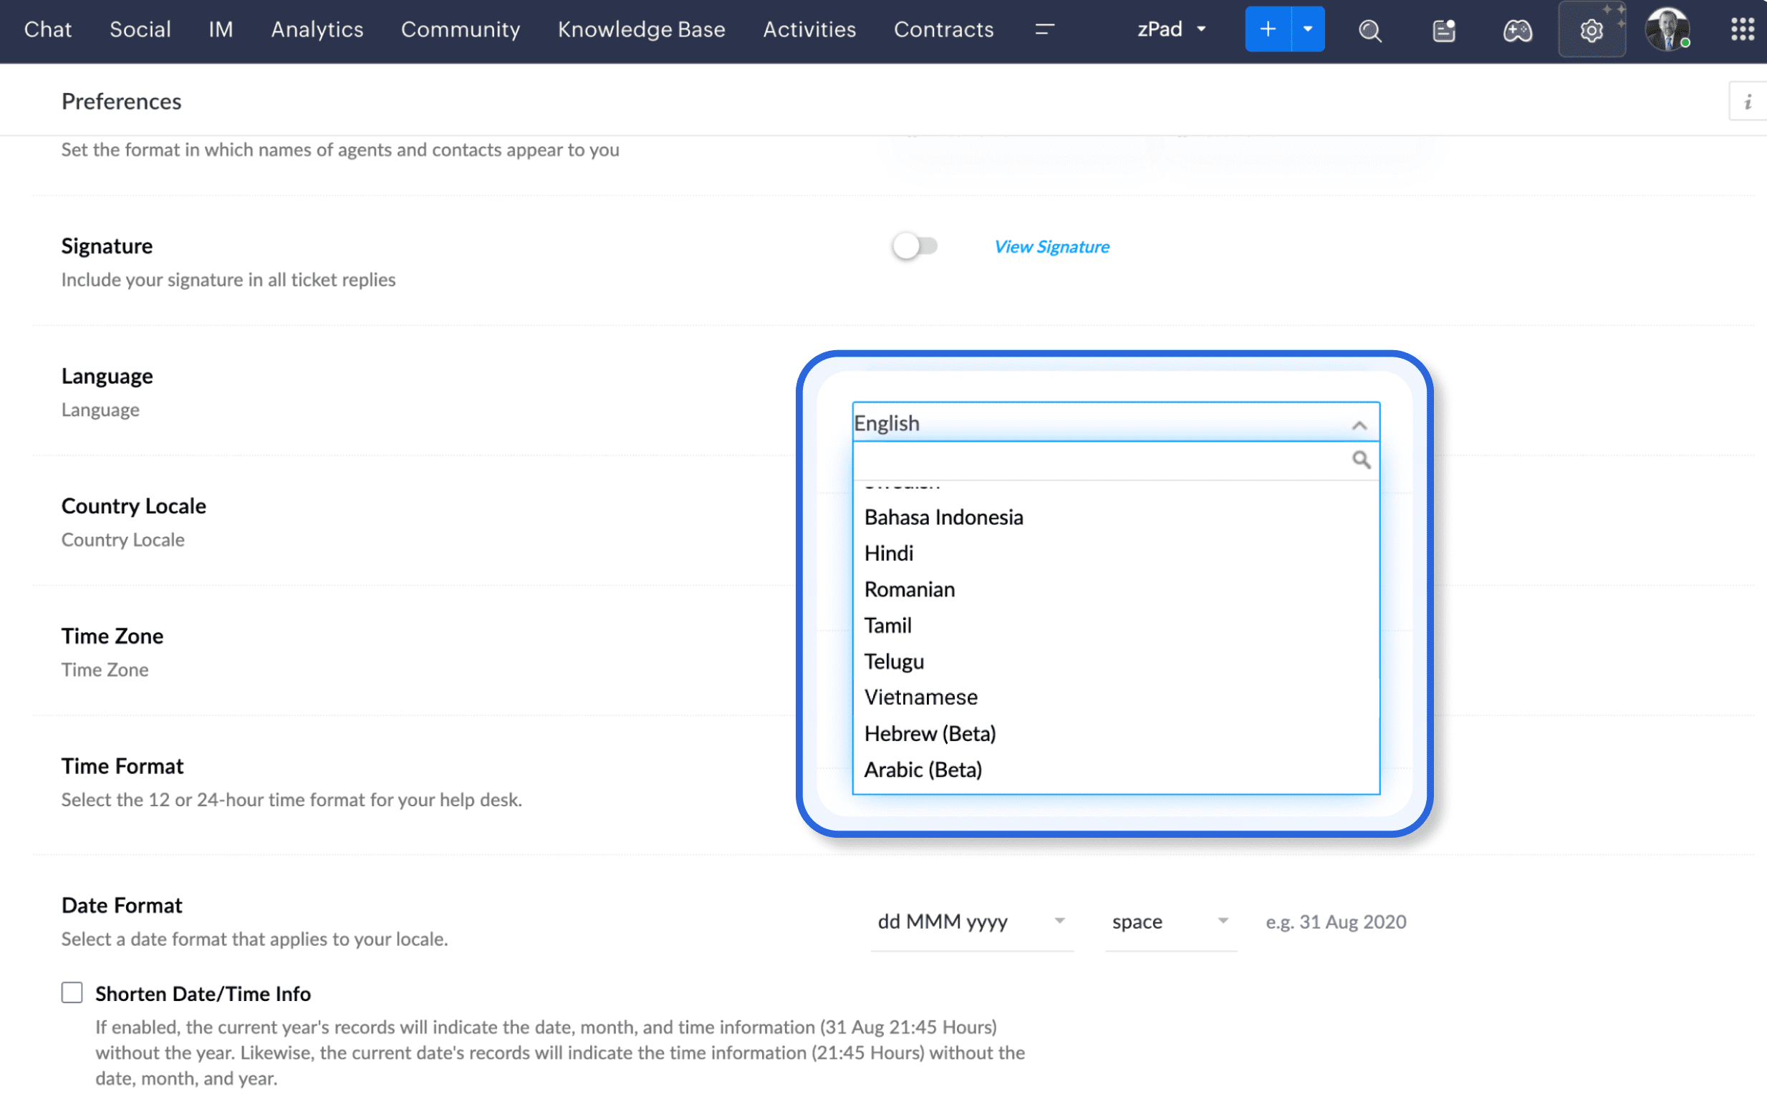This screenshot has width=1767, height=1107.
Task: Click the language search input field
Action: (x=1099, y=460)
